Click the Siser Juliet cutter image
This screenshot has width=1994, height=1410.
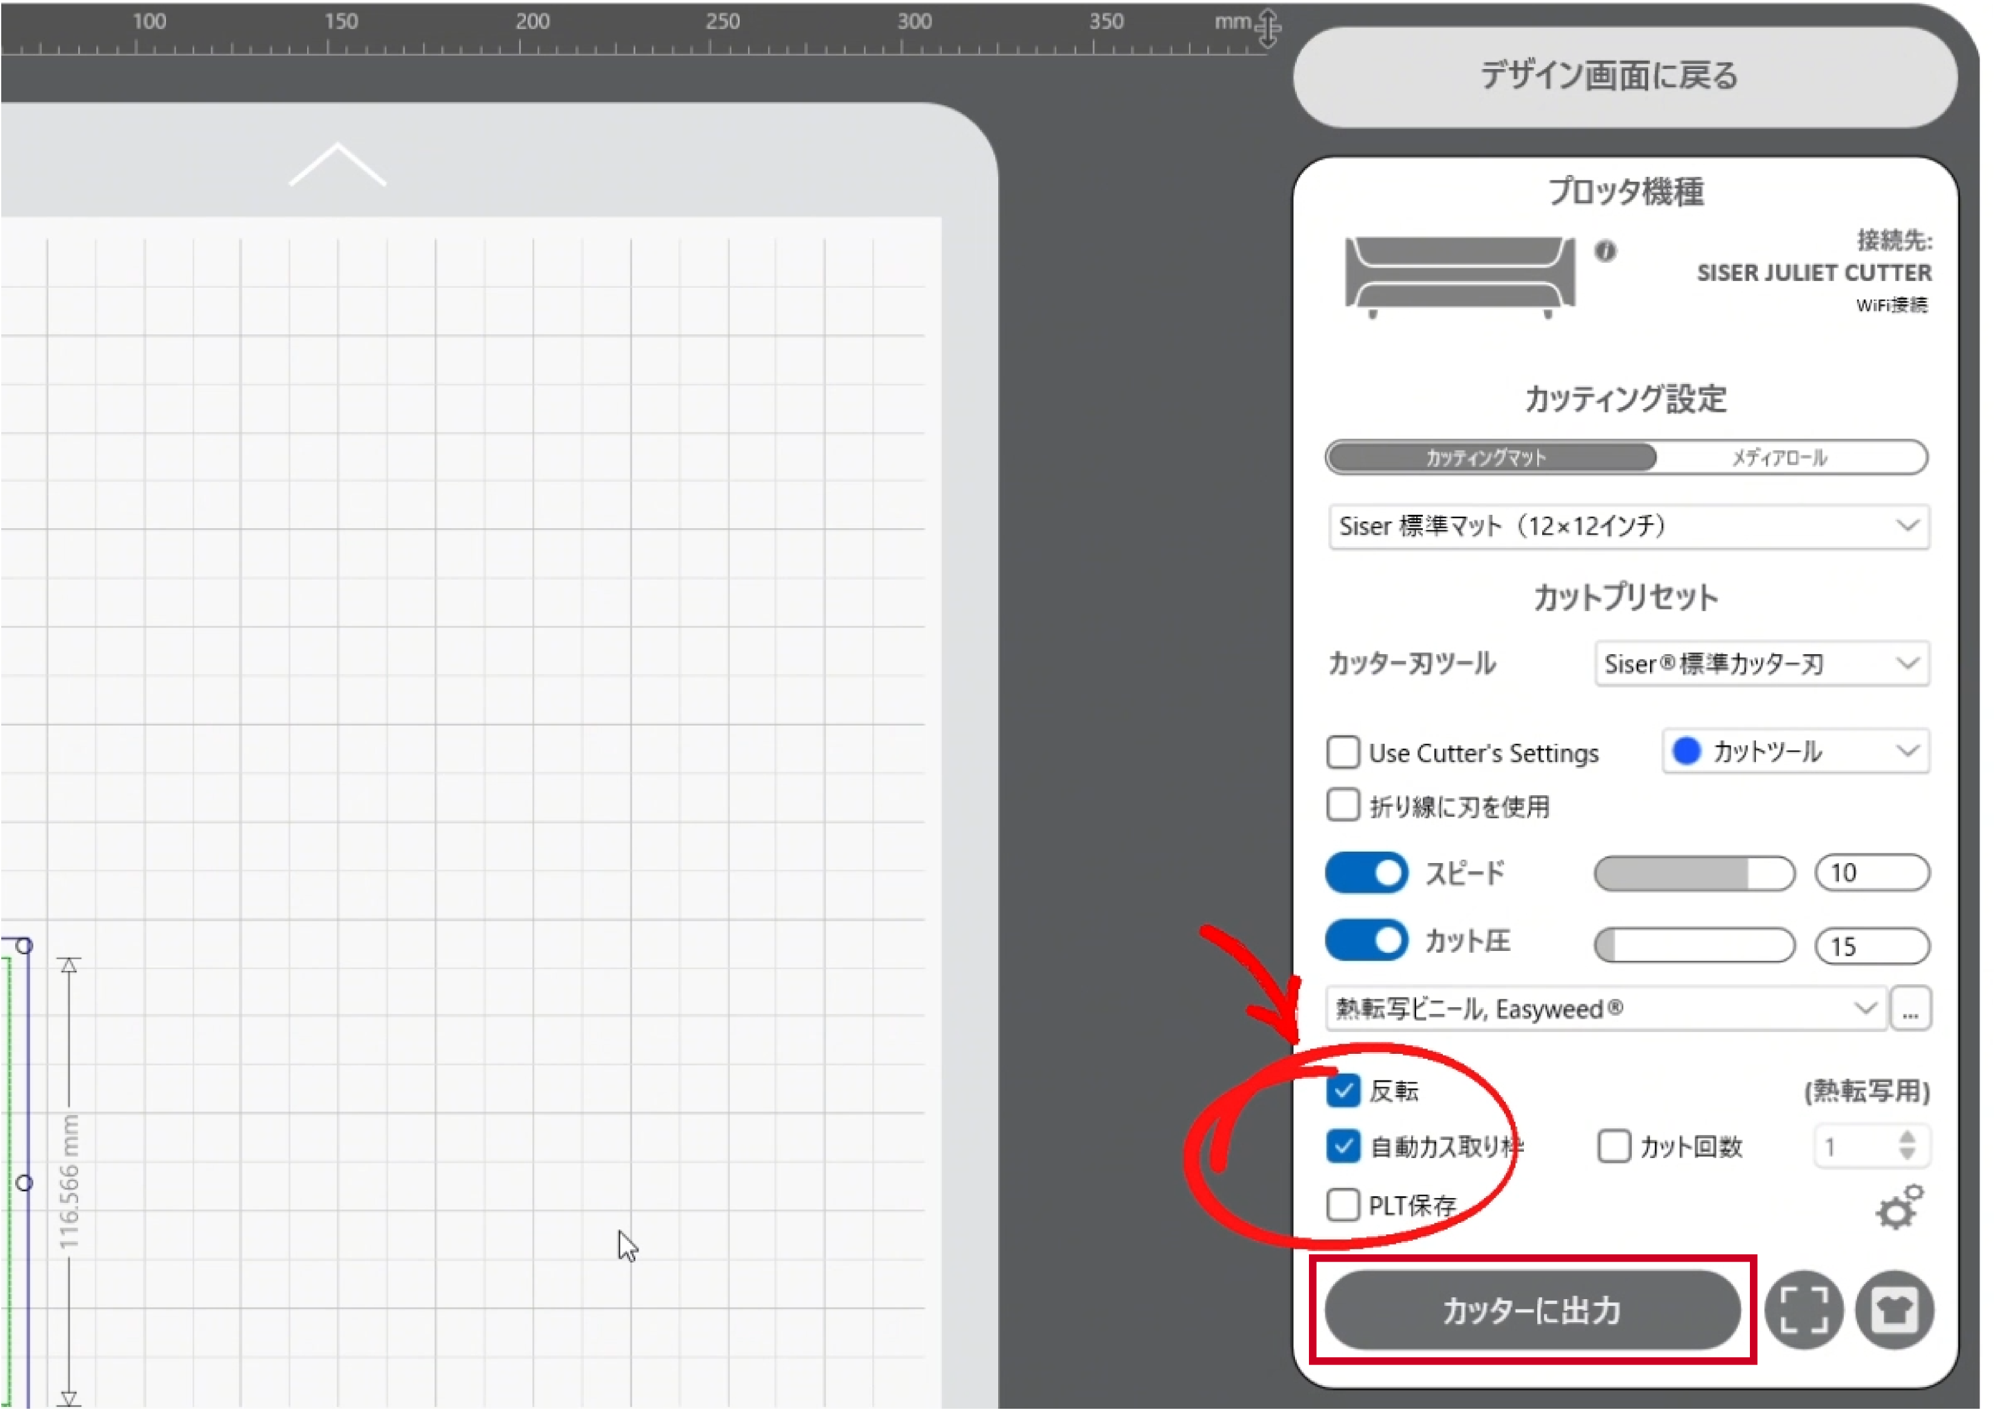(x=1460, y=277)
